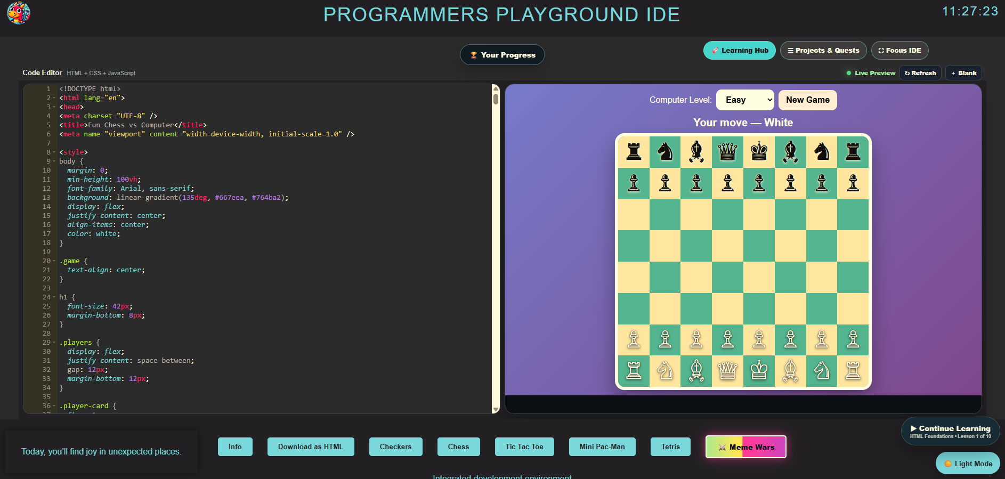This screenshot has height=479, width=1005.
Task: Click the black knight next to the left rook
Action: click(665, 152)
